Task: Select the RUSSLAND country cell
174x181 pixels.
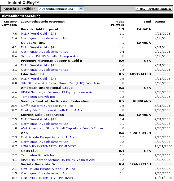Action: (142, 101)
